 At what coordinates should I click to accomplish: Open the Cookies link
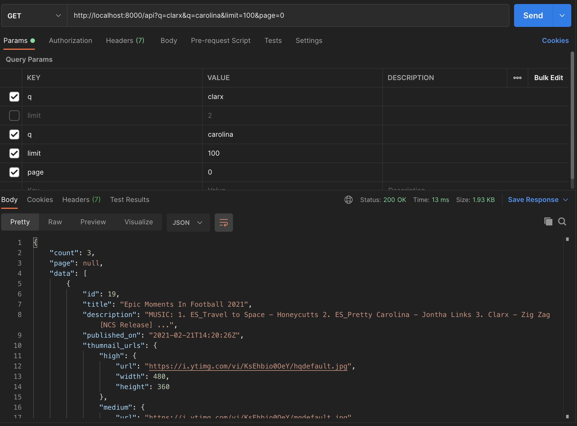(x=555, y=41)
